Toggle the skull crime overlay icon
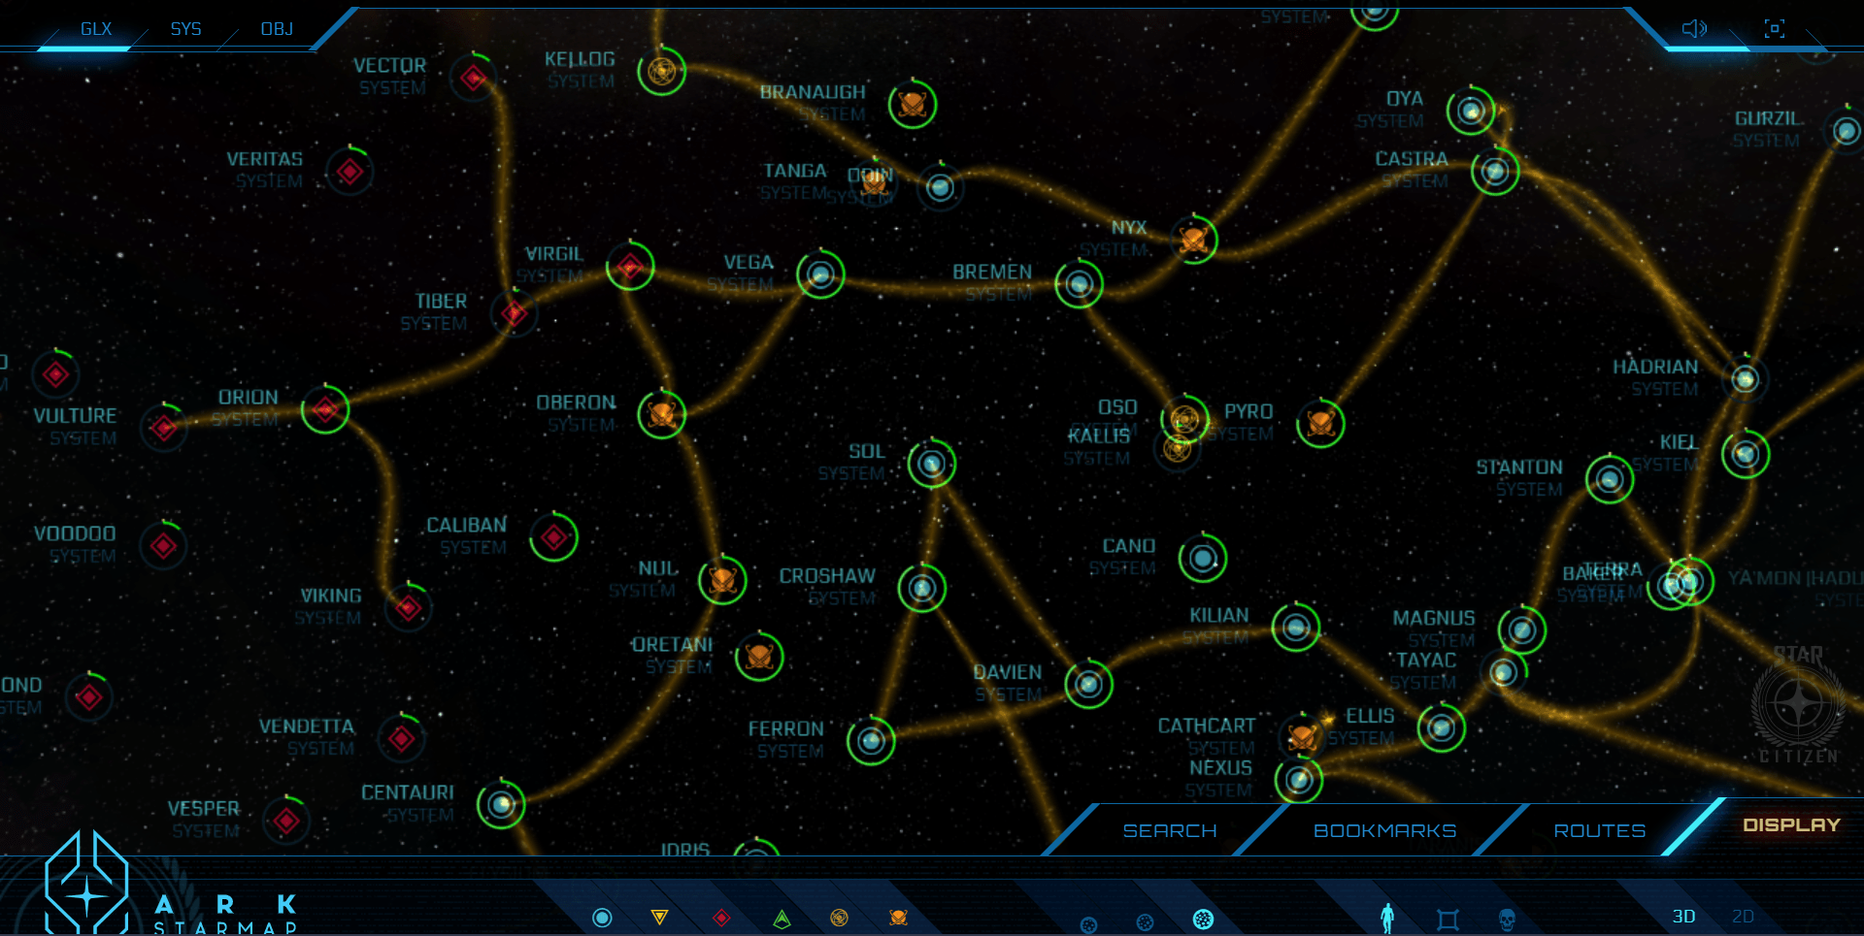Viewport: 1864px width, 936px height. point(1507,920)
